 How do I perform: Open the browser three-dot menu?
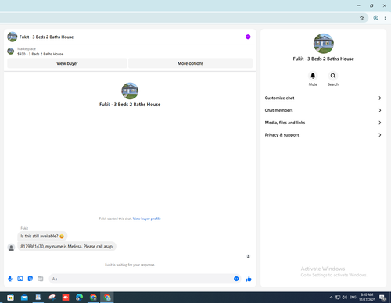pos(385,18)
